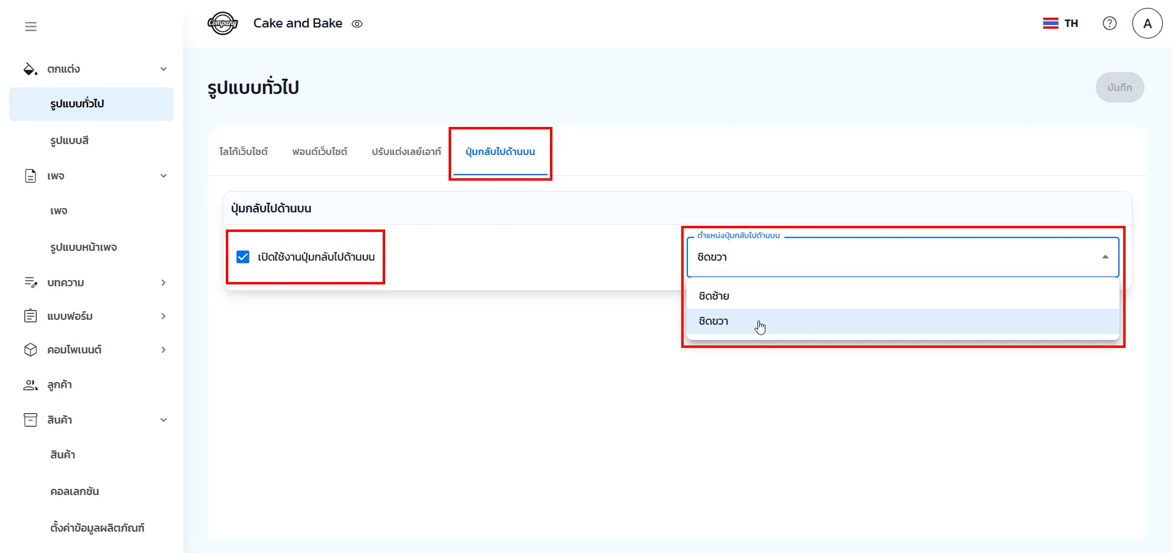Viewport: 1172px width, 553px height.
Task: Choose ชิดขวา option in the list
Action: 714,322
